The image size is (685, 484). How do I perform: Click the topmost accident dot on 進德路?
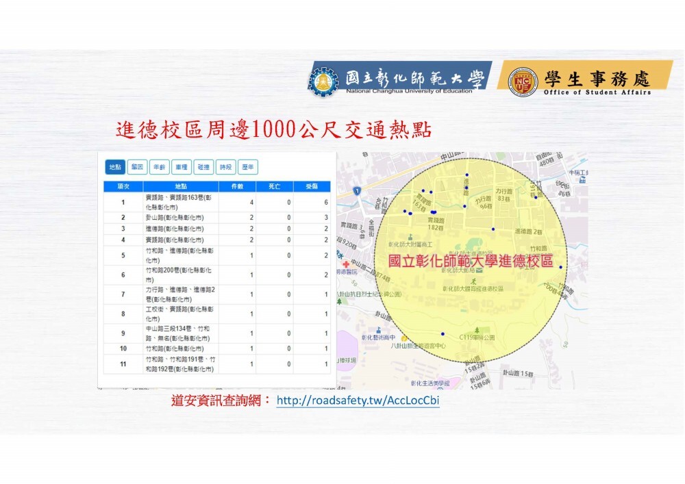click(x=466, y=175)
